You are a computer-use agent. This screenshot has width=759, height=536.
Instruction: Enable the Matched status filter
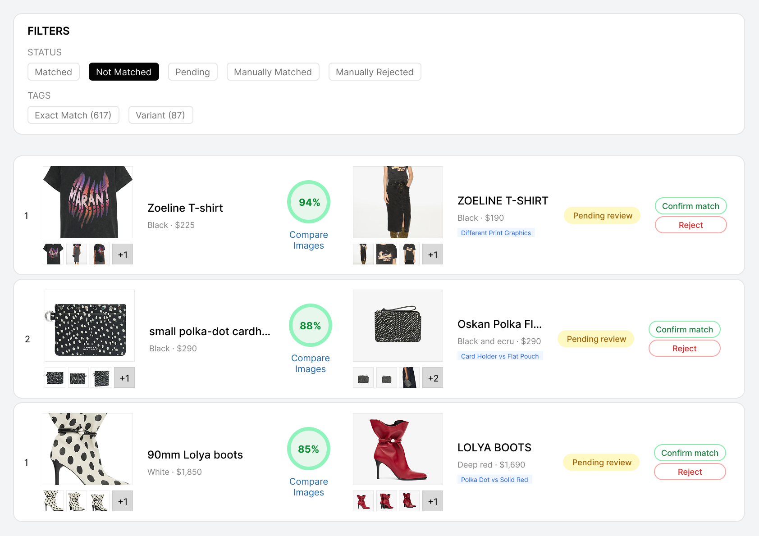click(x=53, y=72)
